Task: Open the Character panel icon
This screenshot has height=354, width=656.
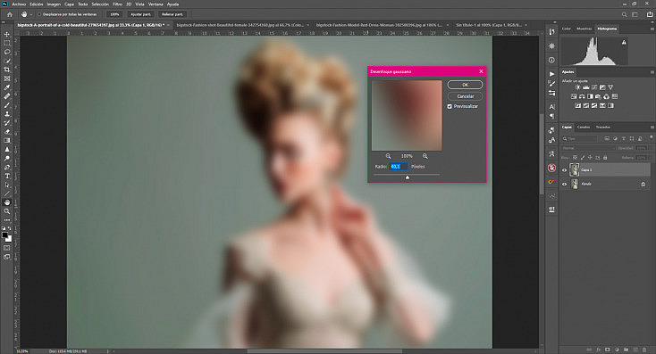Action: pos(551,107)
